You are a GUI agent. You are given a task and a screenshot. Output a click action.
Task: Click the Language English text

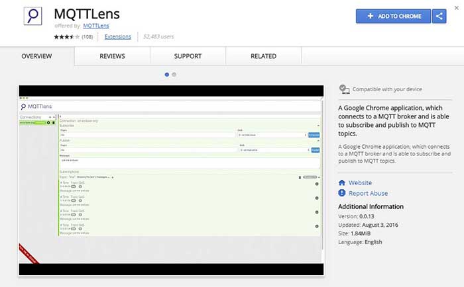360,242
